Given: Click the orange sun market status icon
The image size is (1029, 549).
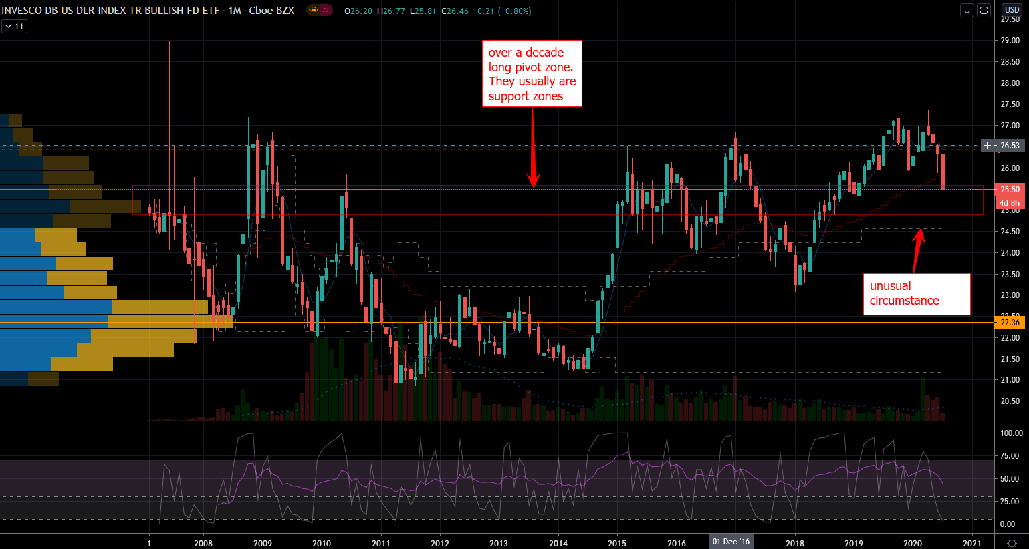Looking at the screenshot, I should click(313, 10).
